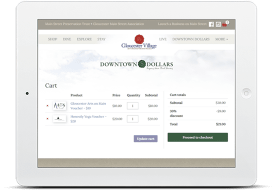276x190 pixels.
Task: Open DOWNTOWN DOLLARS in navigation
Action: tap(191, 39)
